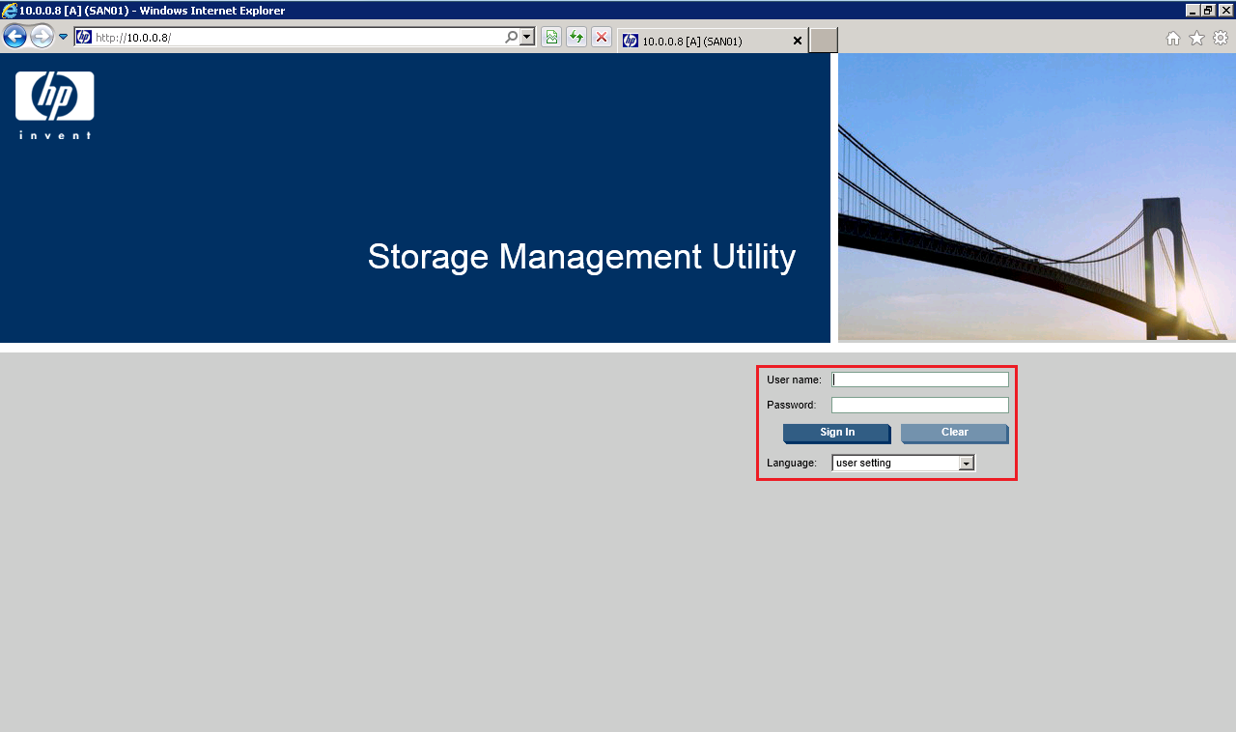Open the recent pages dropdown arrow
The height and width of the screenshot is (732, 1236).
coord(64,37)
